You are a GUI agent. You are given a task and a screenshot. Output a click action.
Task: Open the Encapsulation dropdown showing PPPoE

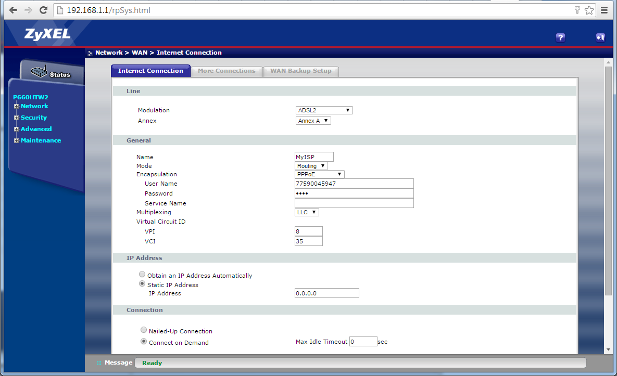click(x=319, y=174)
